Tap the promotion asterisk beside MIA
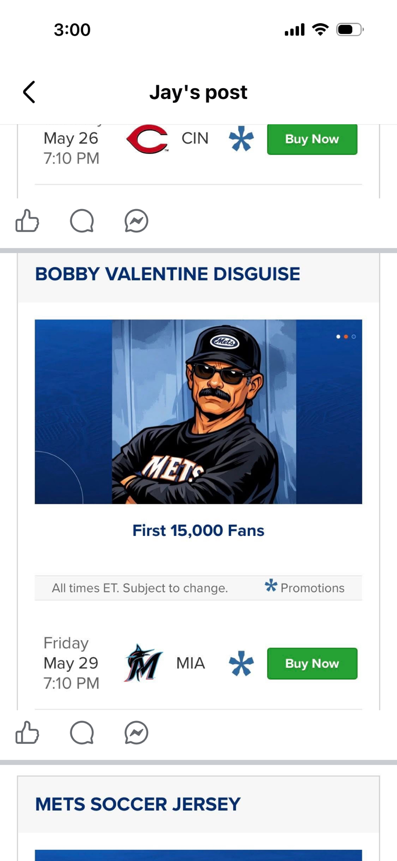Image resolution: width=397 pixels, height=861 pixels. click(x=241, y=663)
